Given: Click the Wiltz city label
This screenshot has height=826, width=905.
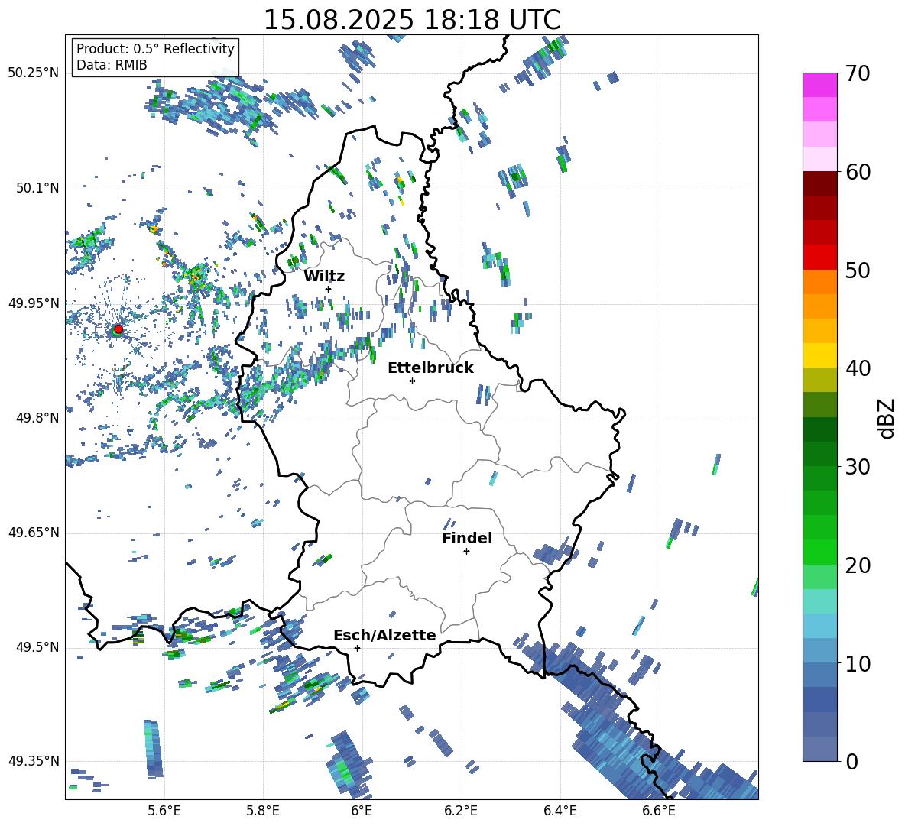Looking at the screenshot, I should (324, 277).
